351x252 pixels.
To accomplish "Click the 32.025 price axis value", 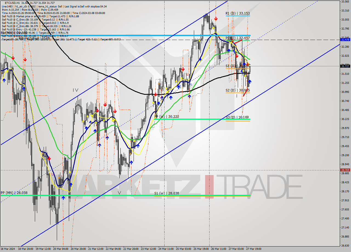I will [345, 56].
